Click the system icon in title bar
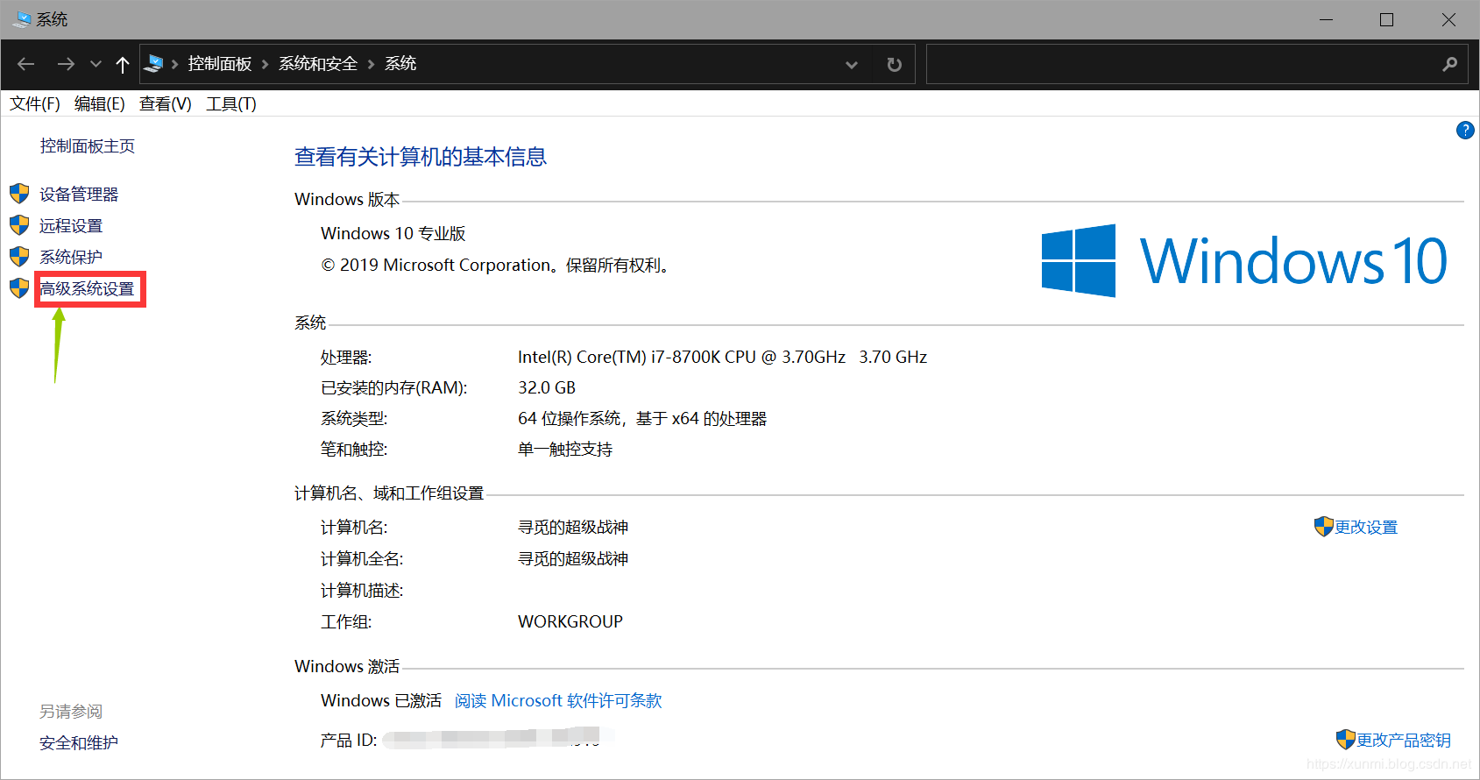The height and width of the screenshot is (780, 1480). (x=22, y=19)
